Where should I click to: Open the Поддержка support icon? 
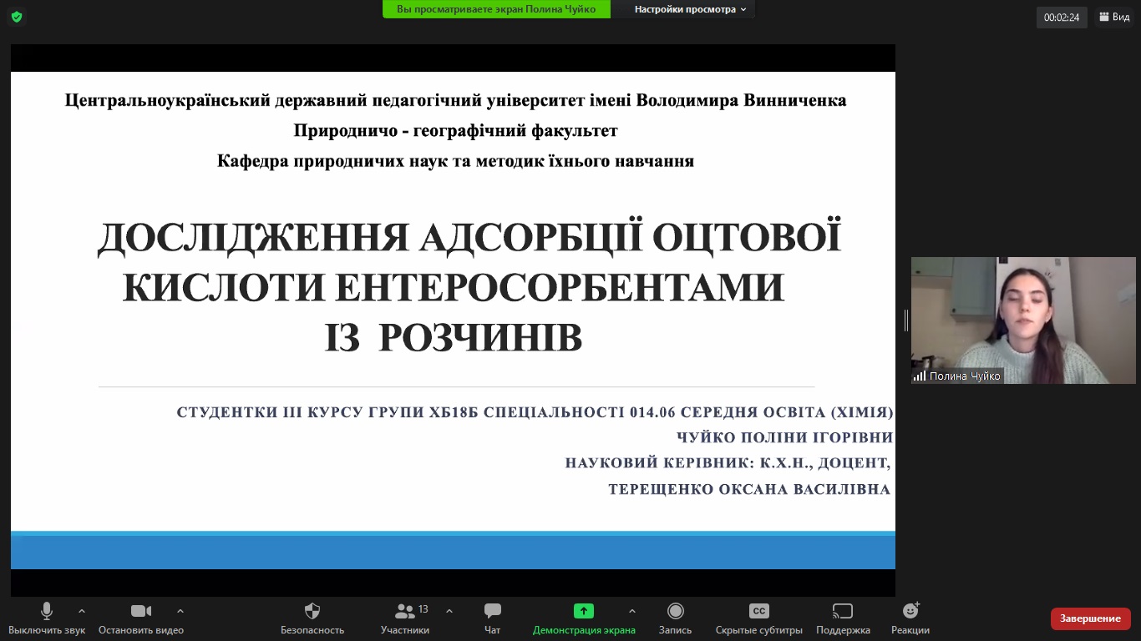coord(843,612)
